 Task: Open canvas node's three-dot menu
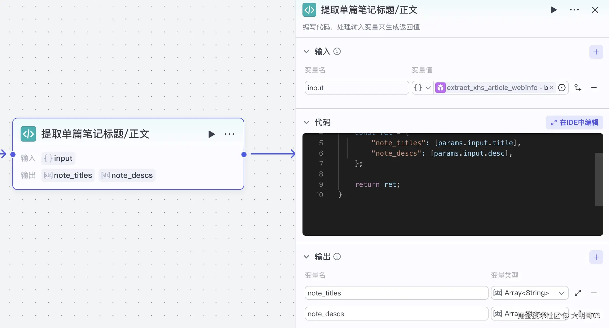(229, 134)
